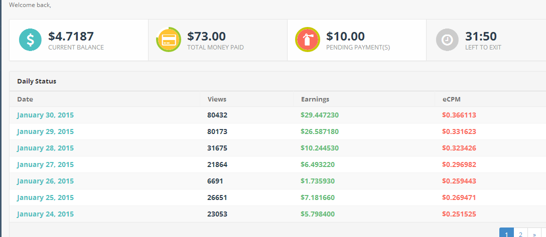
Task: Open the January 27, 2015 report
Action: (x=45, y=164)
